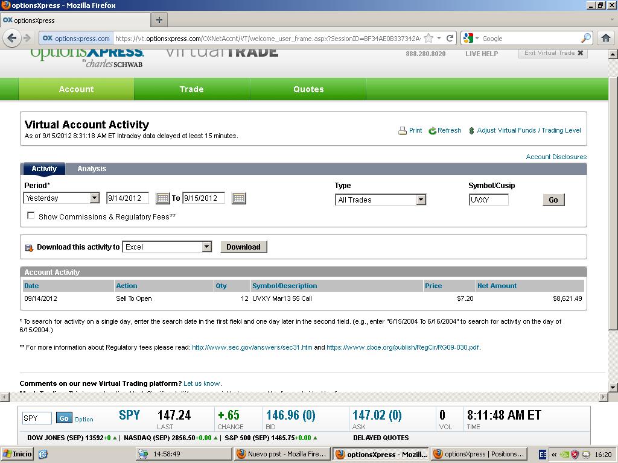Switch to Nuevo post Firefox taskbar window
Screen dimensions: 618x463
pyautogui.click(x=281, y=454)
